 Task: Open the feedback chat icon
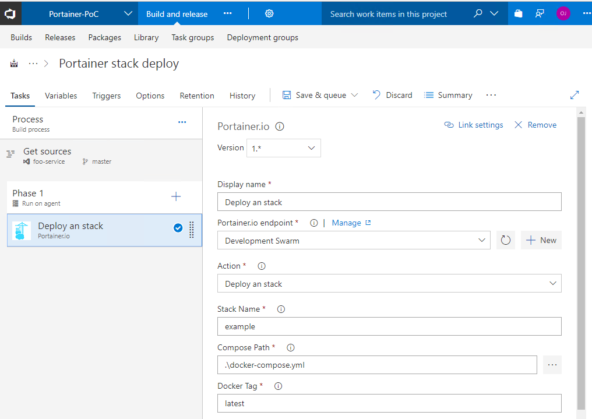tap(540, 13)
